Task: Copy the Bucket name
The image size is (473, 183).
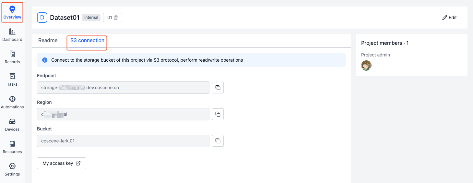Action: [x=218, y=141]
